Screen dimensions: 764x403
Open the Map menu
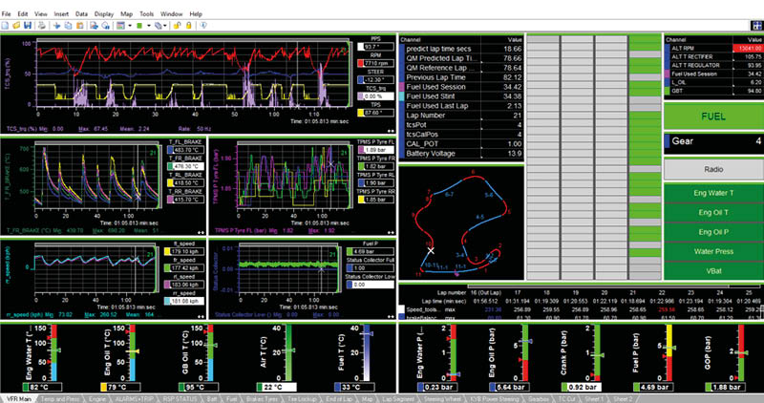pyautogui.click(x=126, y=14)
